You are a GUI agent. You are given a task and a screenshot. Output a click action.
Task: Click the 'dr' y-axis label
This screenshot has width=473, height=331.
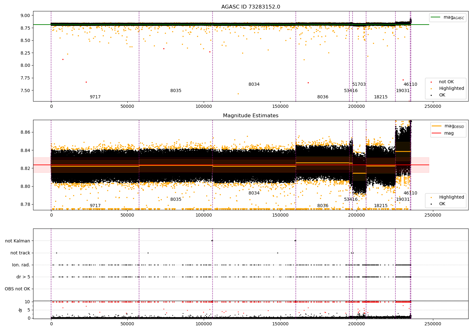coord(20,310)
